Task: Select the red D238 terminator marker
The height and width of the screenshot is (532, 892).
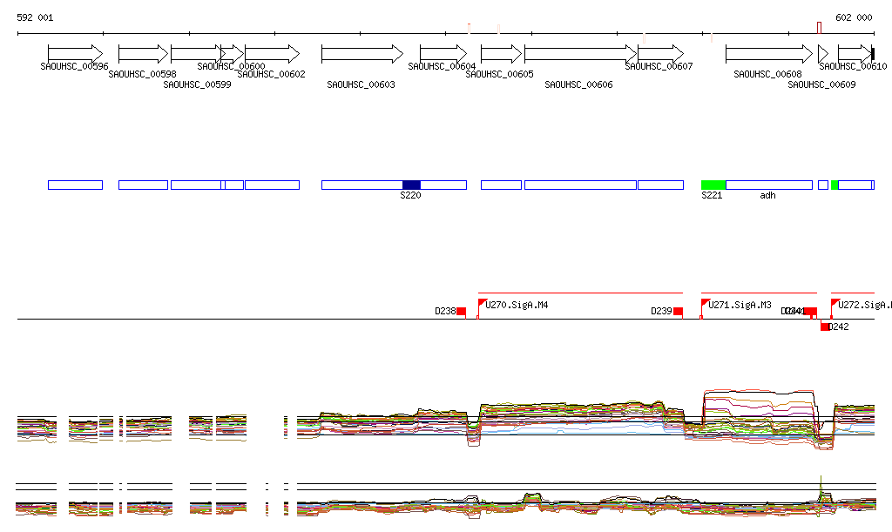Action: coord(462,312)
